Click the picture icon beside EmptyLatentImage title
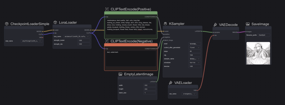 tap(120, 74)
